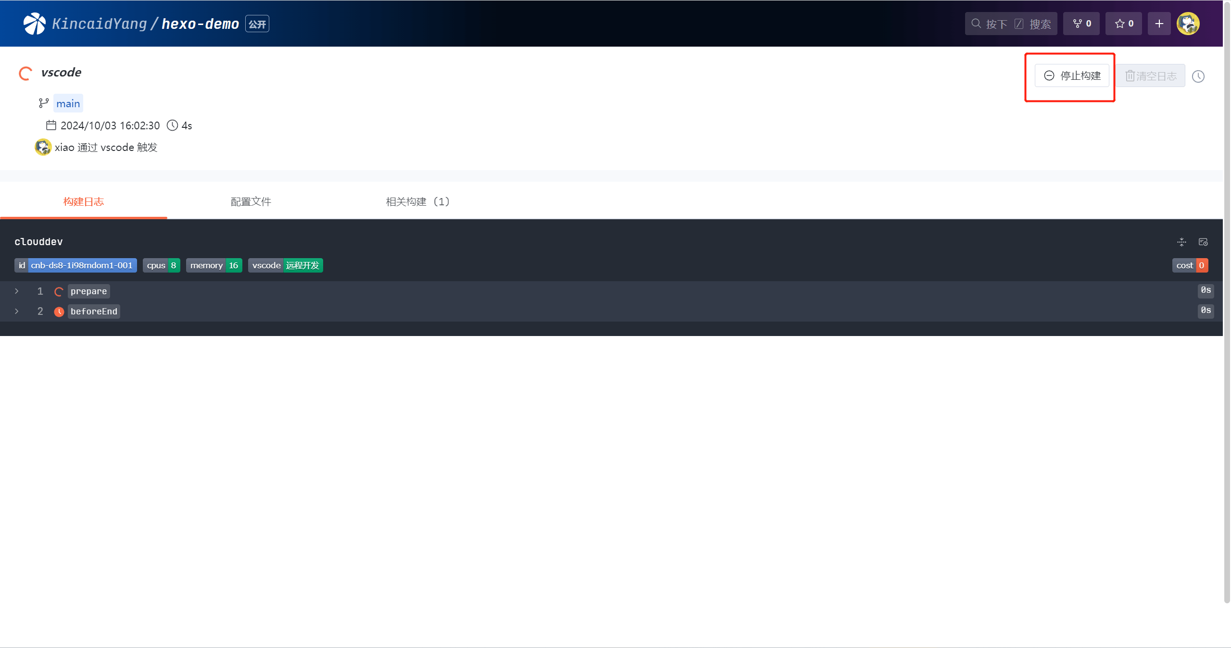
Task: Expand the prepare build step
Action: pyautogui.click(x=16, y=291)
